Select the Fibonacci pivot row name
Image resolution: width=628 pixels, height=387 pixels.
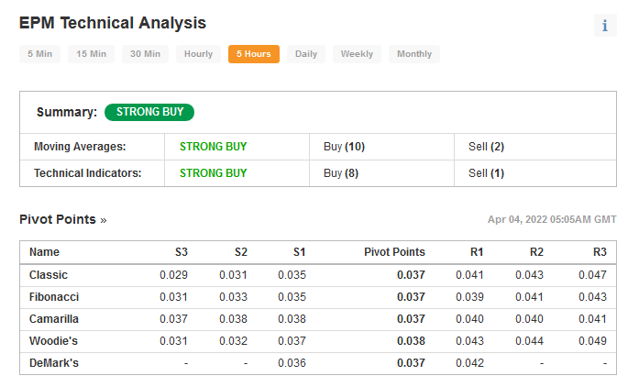[54, 297]
